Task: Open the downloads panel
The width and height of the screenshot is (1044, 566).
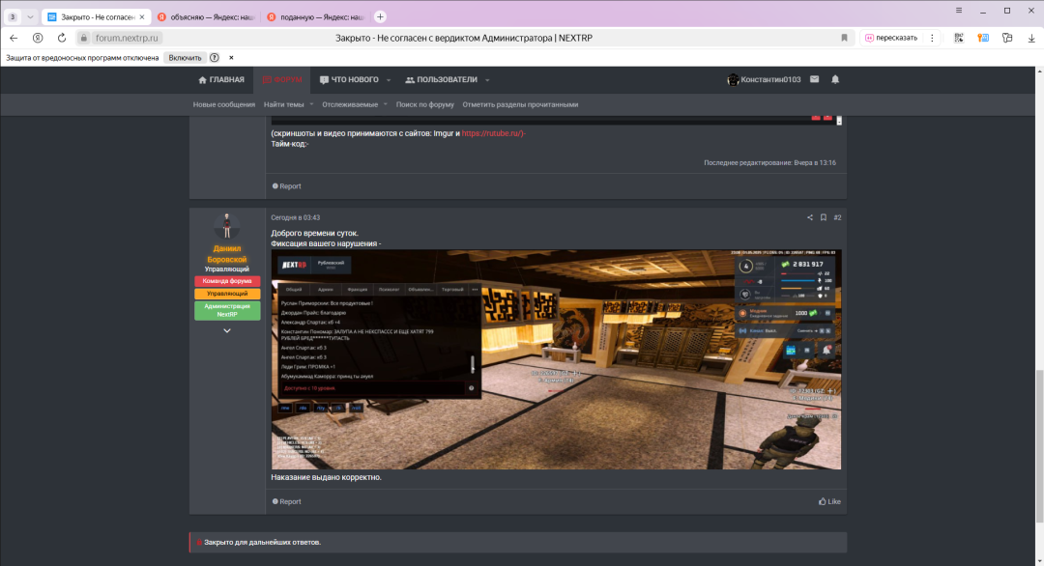Action: (x=1031, y=38)
